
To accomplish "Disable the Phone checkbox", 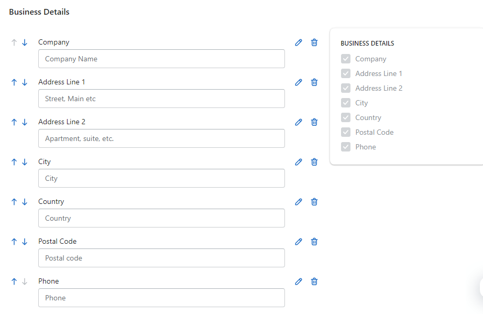I will [x=346, y=147].
